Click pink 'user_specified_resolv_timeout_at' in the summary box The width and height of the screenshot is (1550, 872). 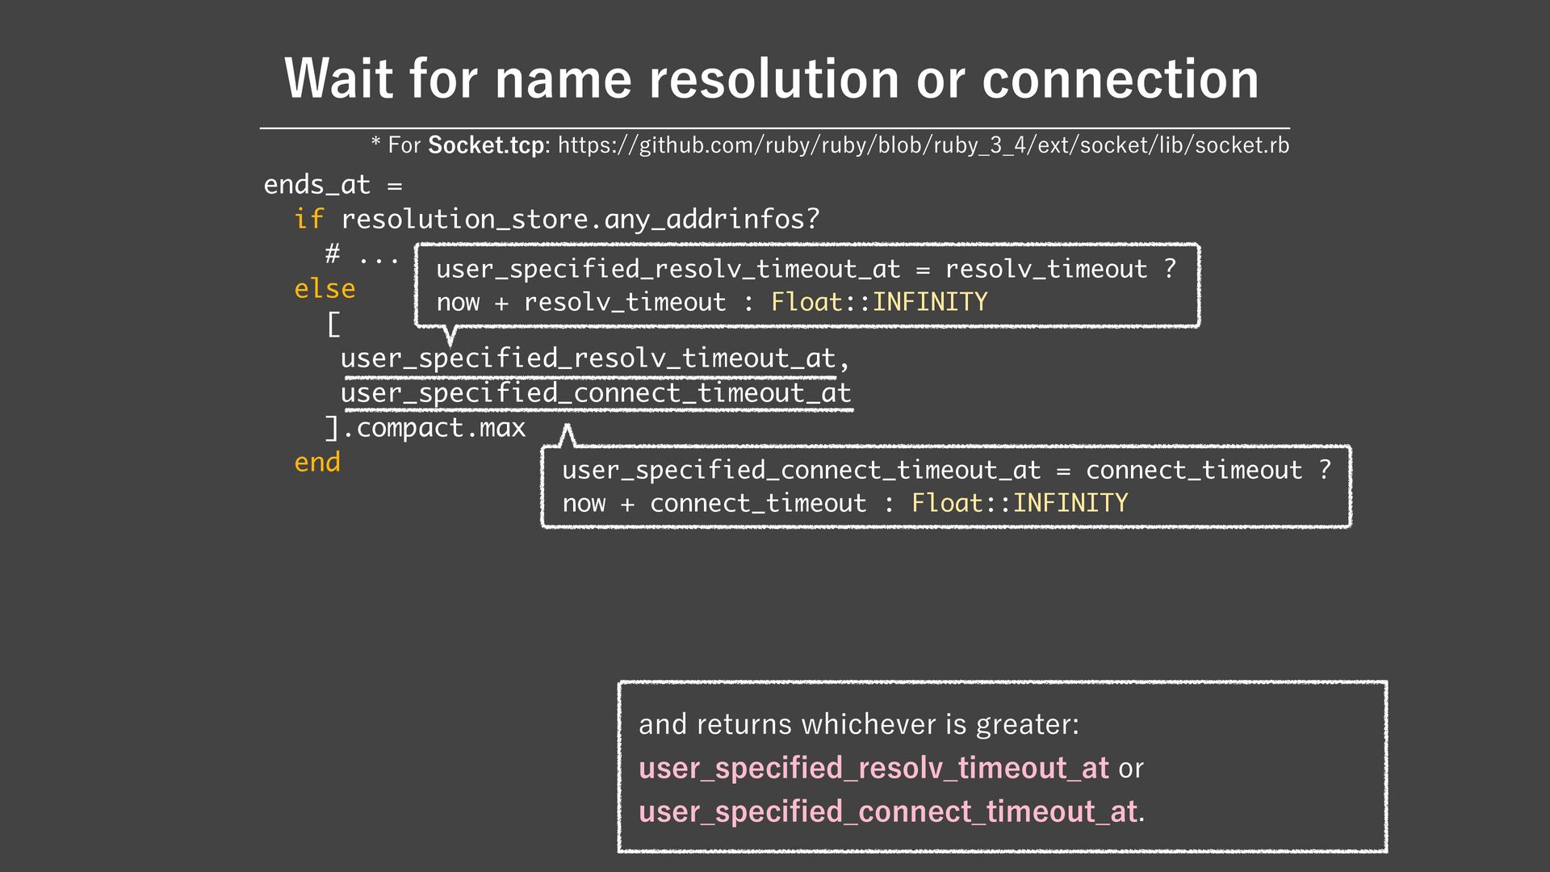pyautogui.click(x=873, y=768)
